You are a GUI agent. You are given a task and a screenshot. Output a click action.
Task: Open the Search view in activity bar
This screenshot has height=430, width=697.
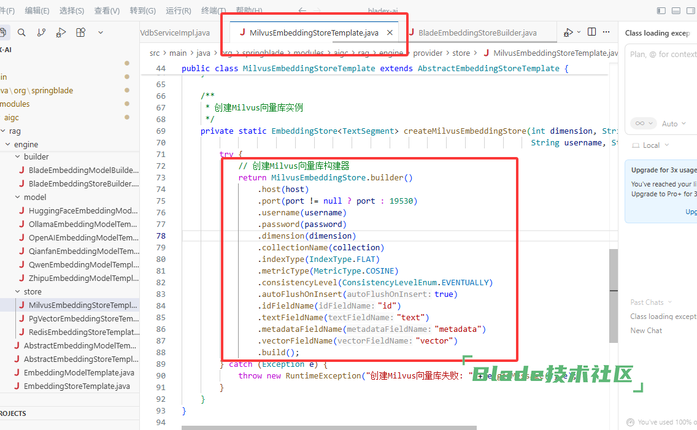pyautogui.click(x=21, y=33)
